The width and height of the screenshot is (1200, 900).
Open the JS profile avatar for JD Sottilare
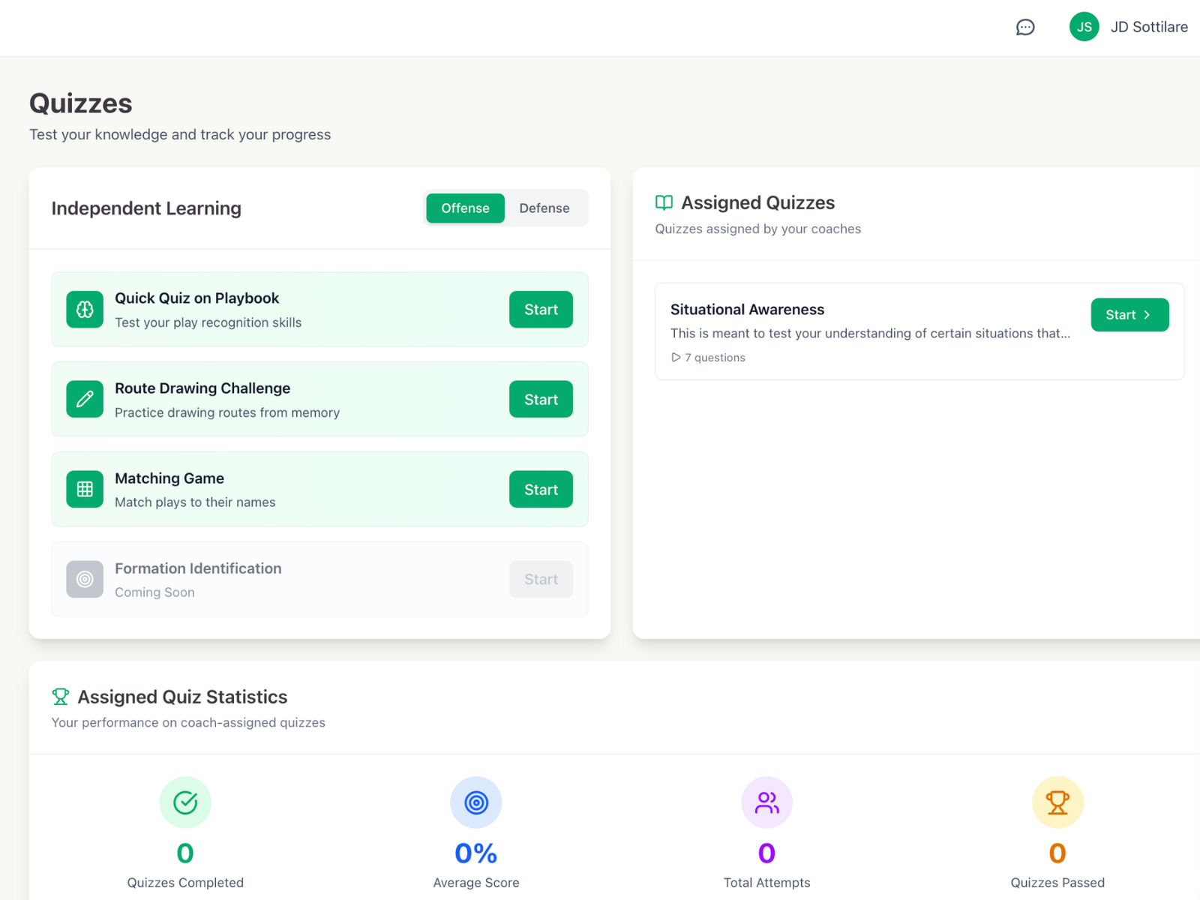[x=1084, y=27]
